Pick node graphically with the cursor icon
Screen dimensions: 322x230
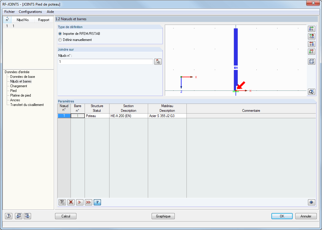[158, 62]
